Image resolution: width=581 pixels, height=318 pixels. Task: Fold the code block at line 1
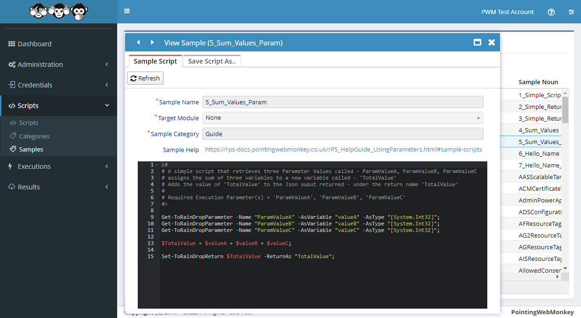coord(157,165)
